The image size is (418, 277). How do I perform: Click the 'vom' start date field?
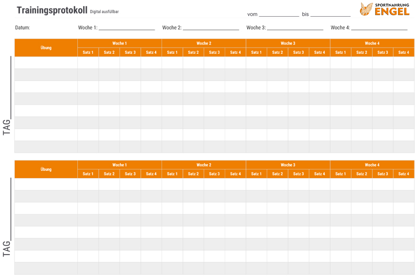click(x=278, y=14)
